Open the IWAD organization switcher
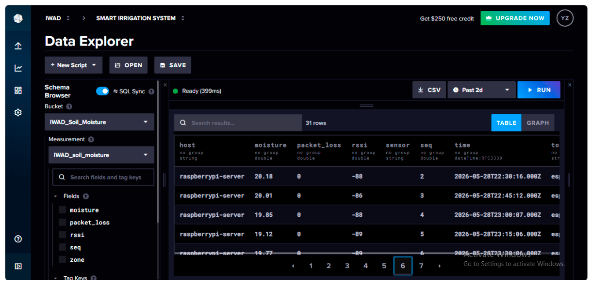This screenshot has width=592, height=284. (58, 18)
